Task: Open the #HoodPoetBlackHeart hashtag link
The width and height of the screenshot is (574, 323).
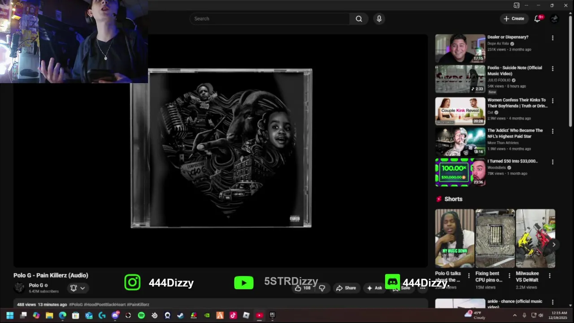Action: click(x=104, y=305)
